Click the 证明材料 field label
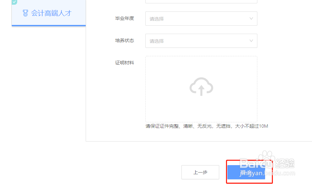 click(x=124, y=63)
